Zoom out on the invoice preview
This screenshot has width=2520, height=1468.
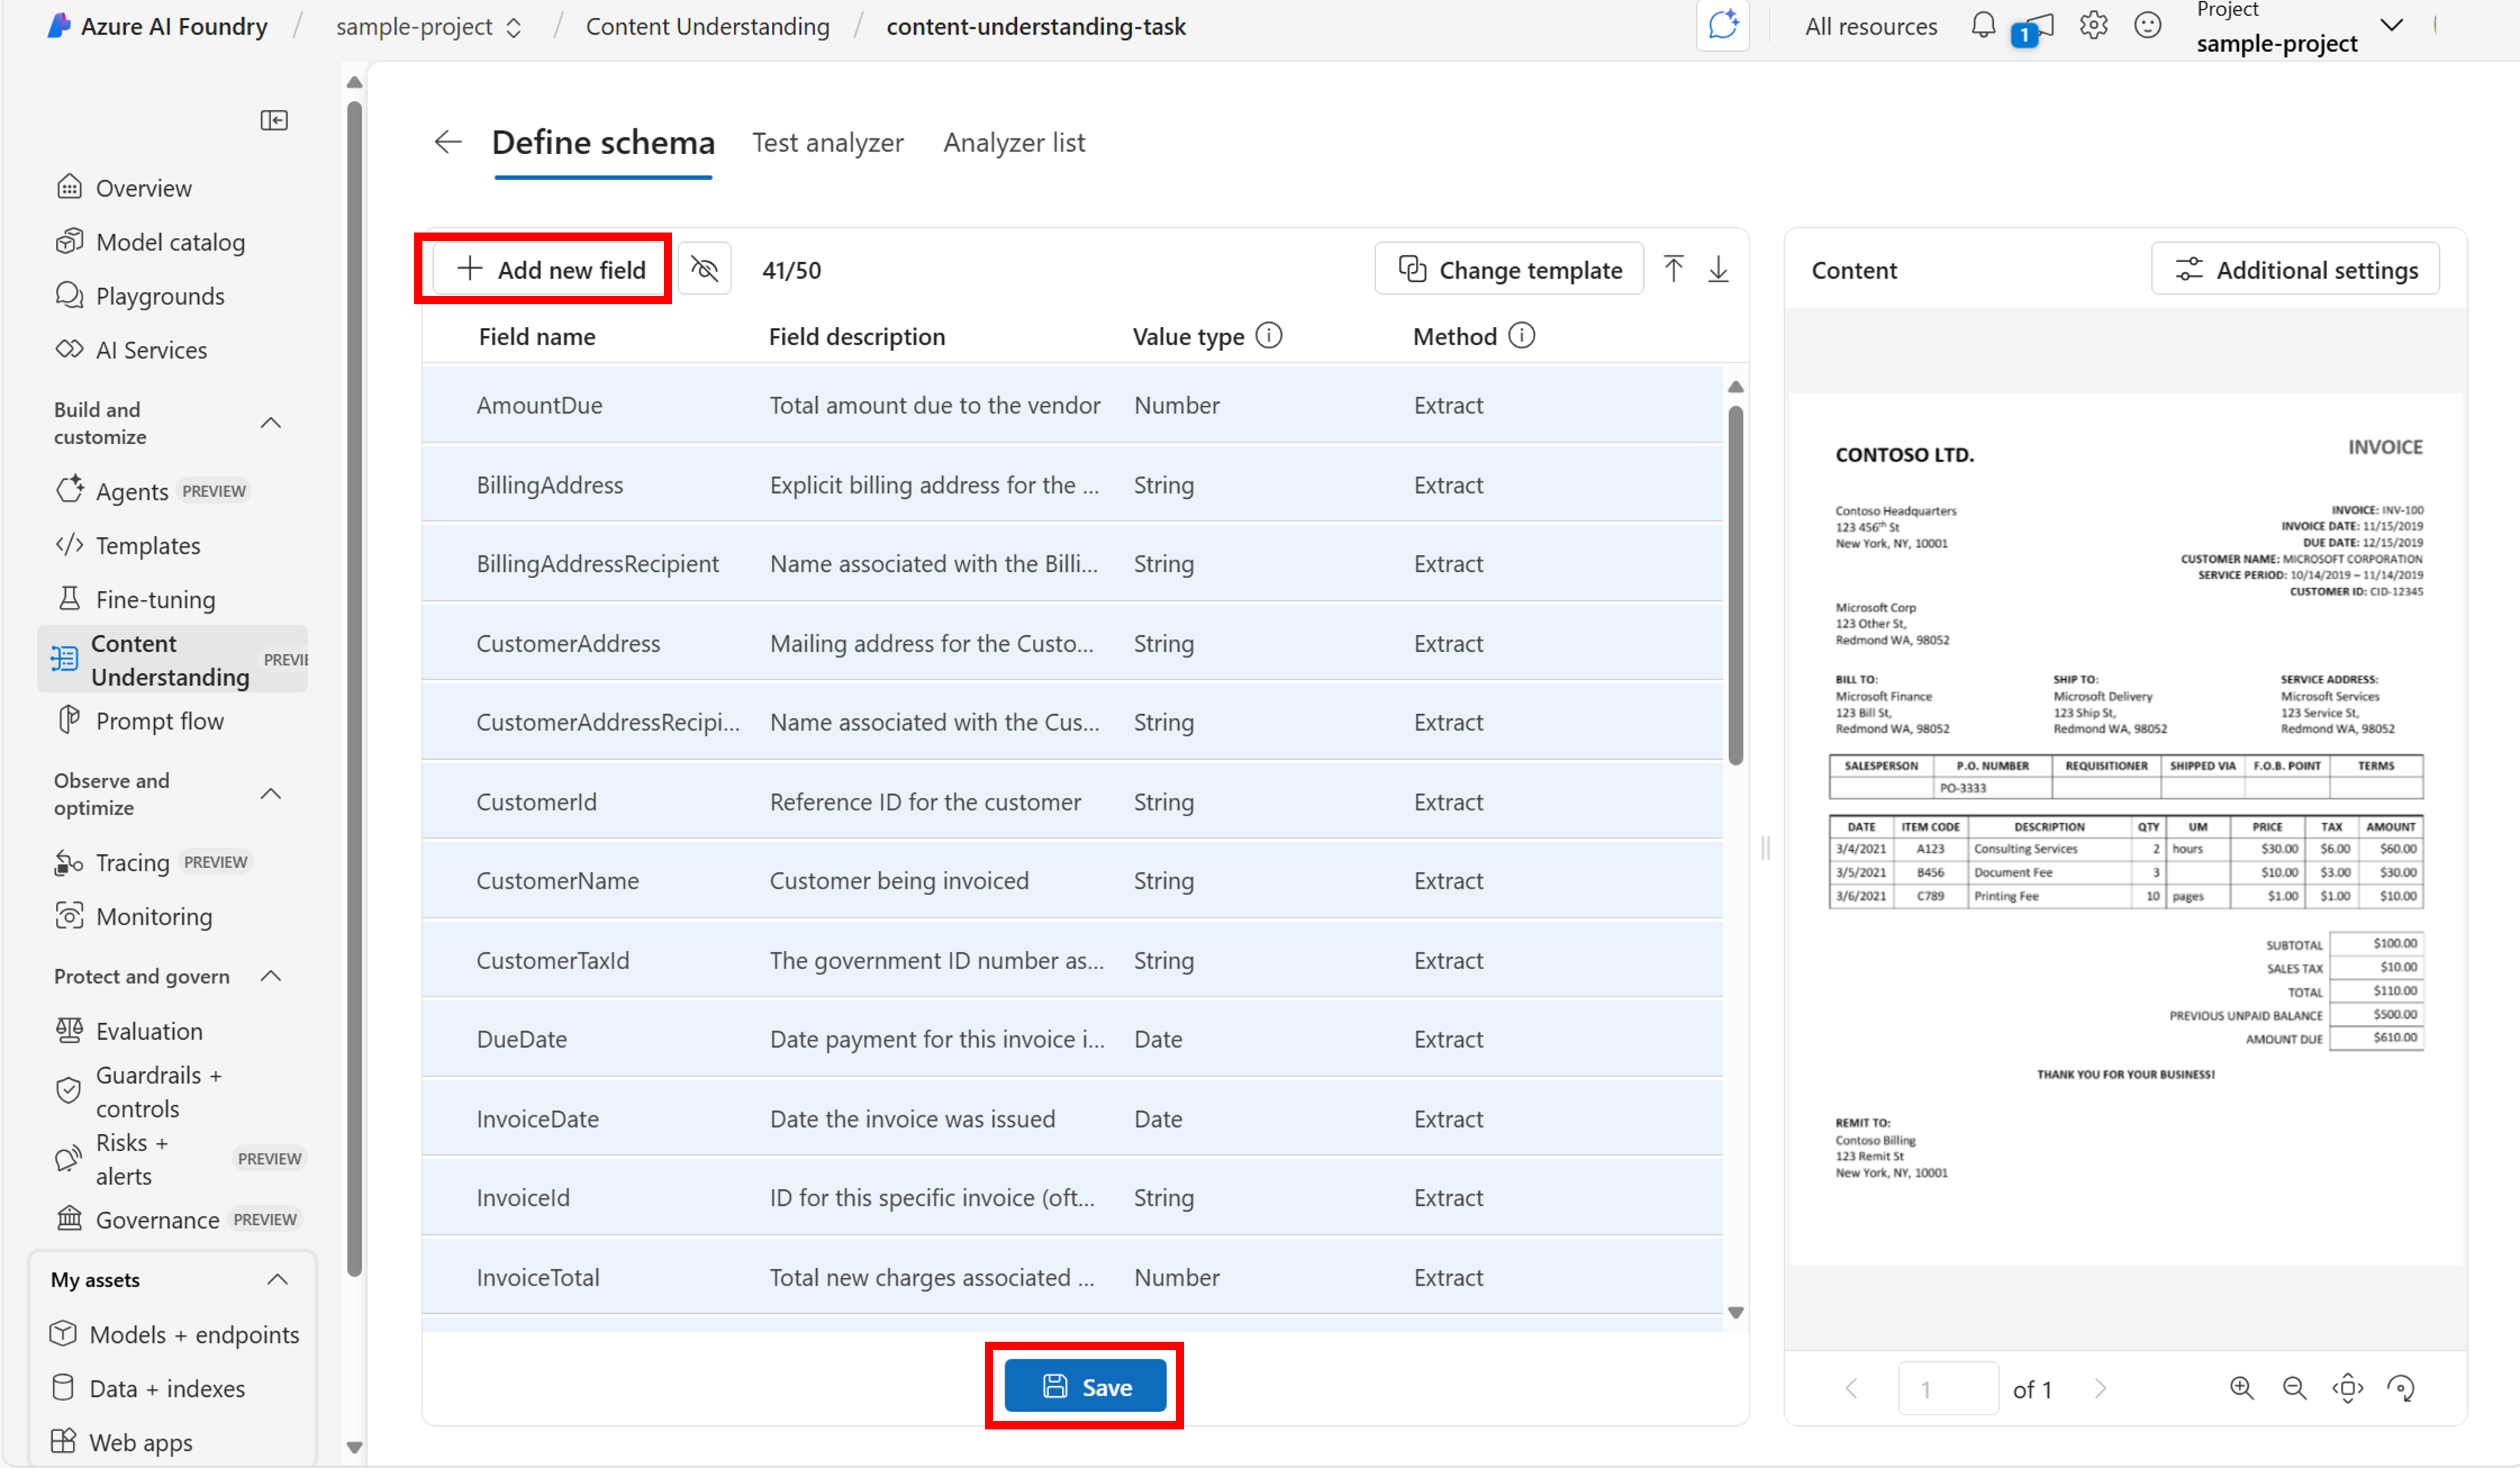click(x=2294, y=1388)
